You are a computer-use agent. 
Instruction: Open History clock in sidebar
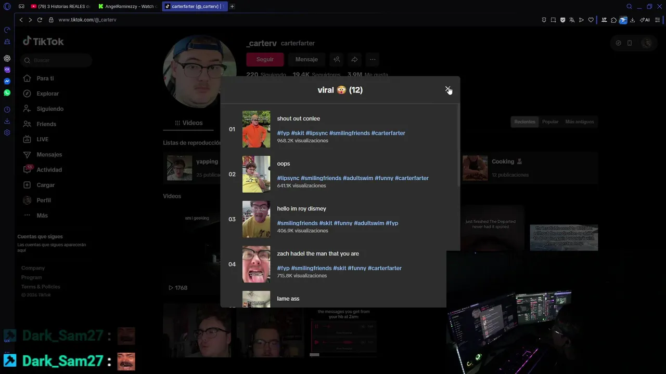point(7,110)
